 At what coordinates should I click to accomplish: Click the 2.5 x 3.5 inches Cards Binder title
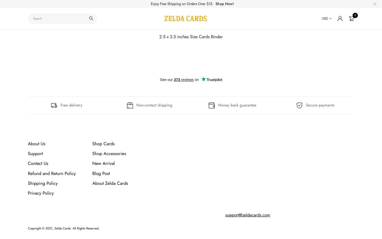[191, 37]
